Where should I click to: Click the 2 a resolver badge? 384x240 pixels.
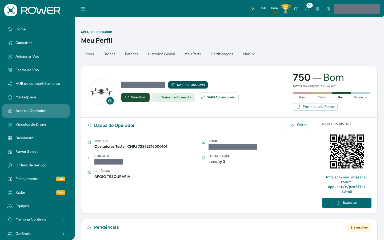(x=359, y=227)
